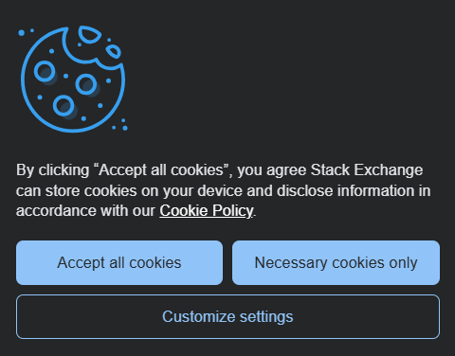Click the words "Stack Exchange" in the notice

(x=367, y=169)
